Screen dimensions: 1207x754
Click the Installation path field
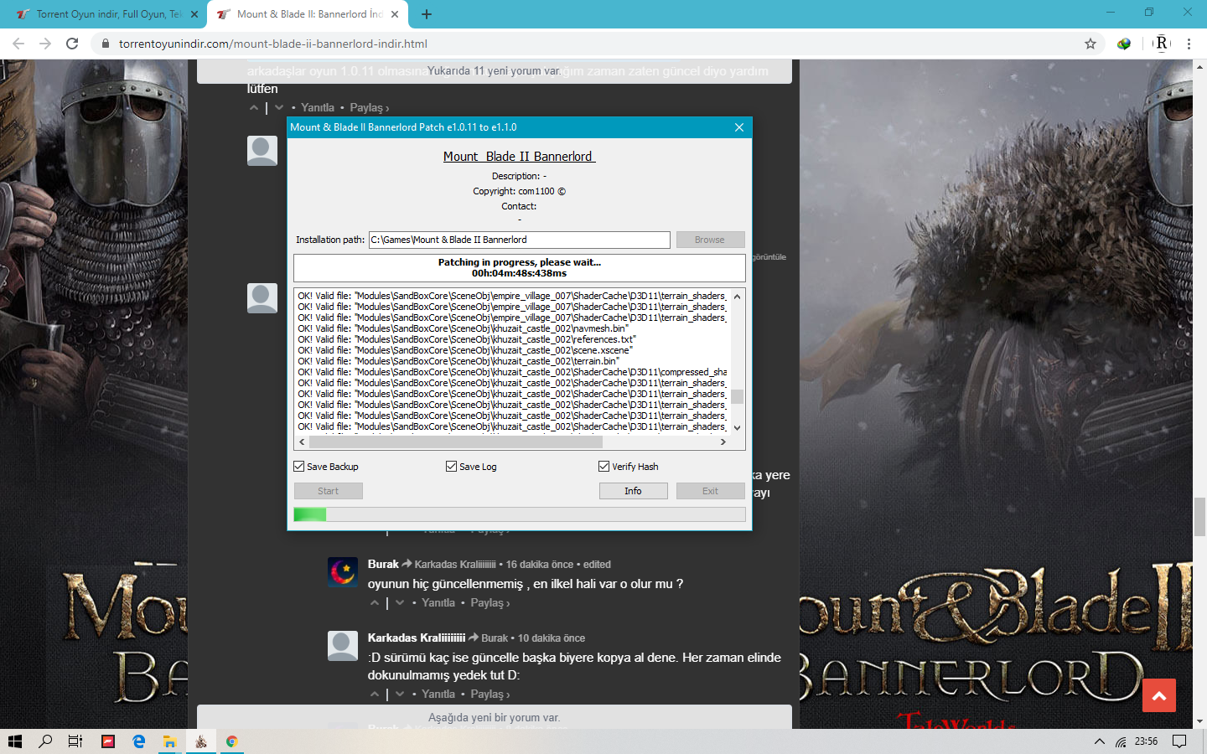point(520,240)
